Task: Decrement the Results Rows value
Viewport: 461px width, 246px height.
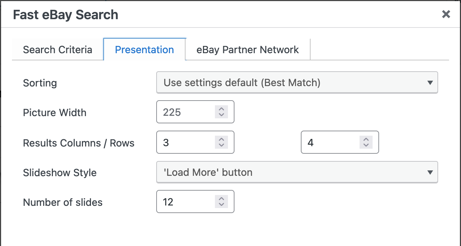Action: pos(366,145)
